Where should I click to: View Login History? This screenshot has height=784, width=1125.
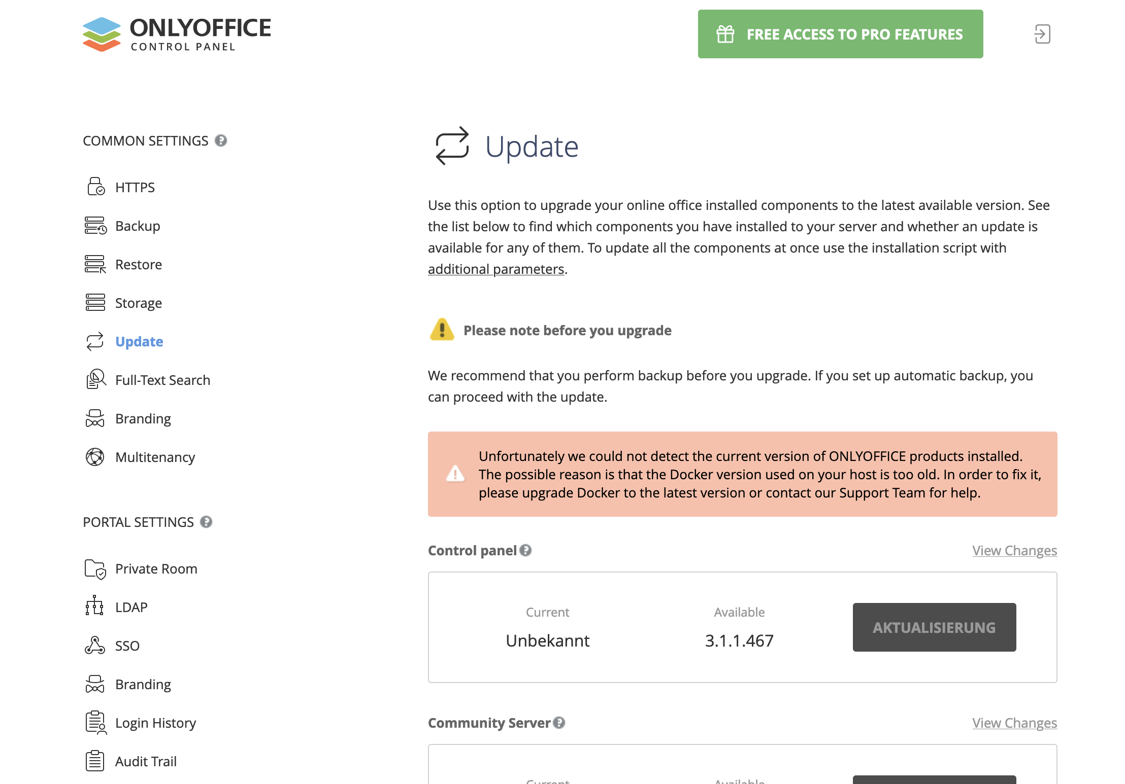(155, 723)
